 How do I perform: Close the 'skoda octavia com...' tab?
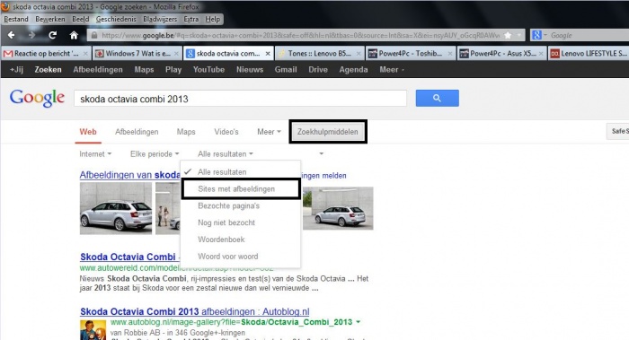[x=268, y=53]
